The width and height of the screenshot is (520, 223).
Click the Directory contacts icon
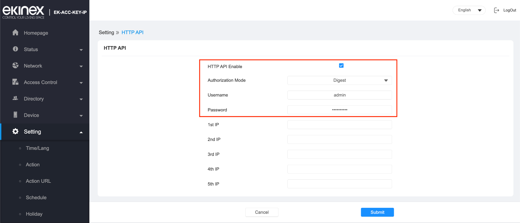click(15, 98)
